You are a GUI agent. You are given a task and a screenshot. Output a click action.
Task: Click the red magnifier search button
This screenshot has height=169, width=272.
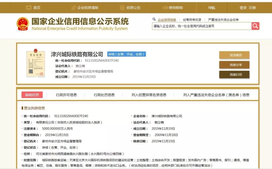tap(255, 26)
